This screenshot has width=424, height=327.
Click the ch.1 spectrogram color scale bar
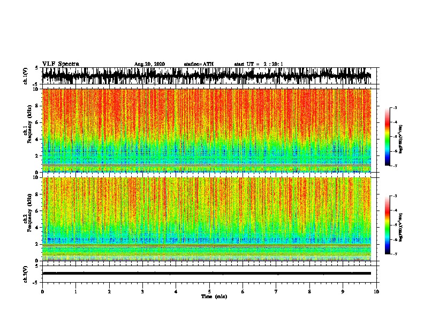(388, 137)
